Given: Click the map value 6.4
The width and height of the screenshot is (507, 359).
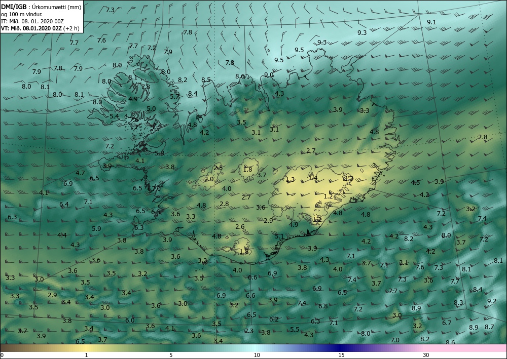Looking at the screenshot, I should pyautogui.click(x=64, y=205).
